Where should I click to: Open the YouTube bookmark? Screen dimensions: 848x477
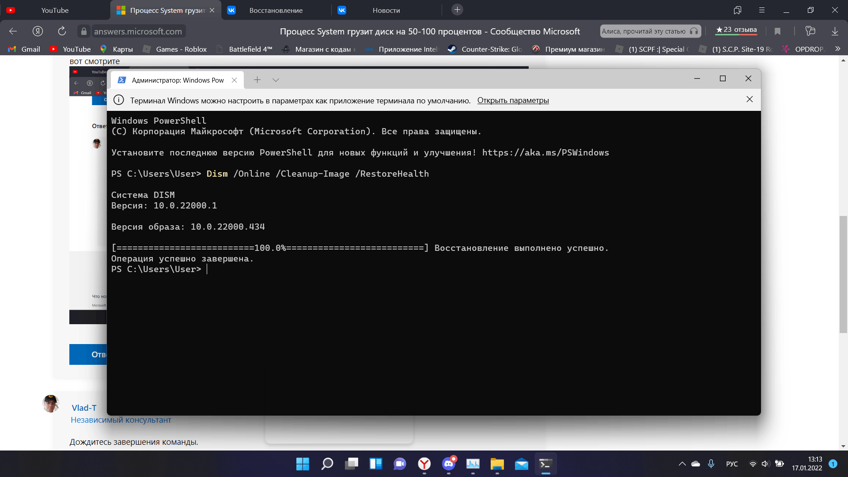click(70, 49)
